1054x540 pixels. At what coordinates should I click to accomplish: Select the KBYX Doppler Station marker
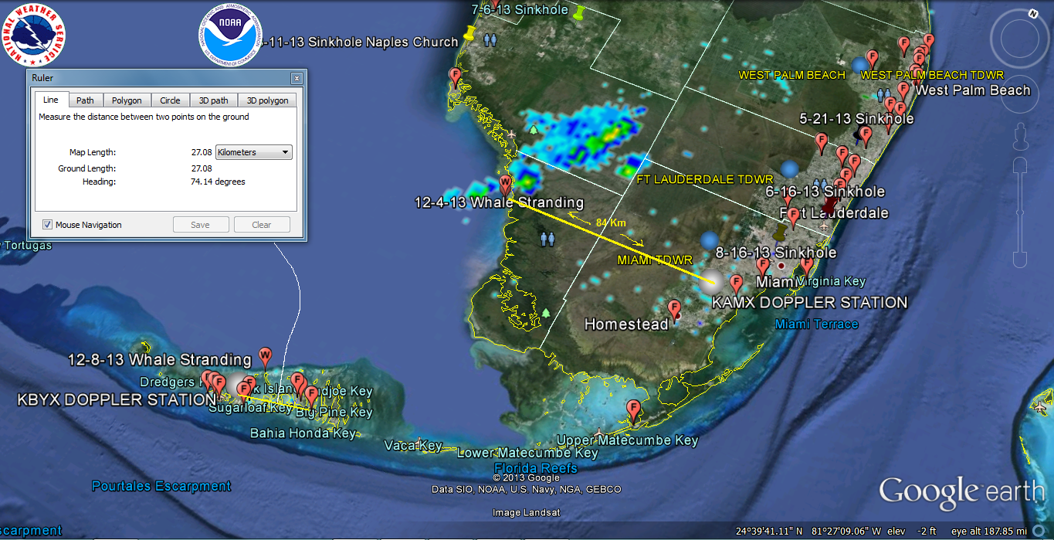[238, 386]
